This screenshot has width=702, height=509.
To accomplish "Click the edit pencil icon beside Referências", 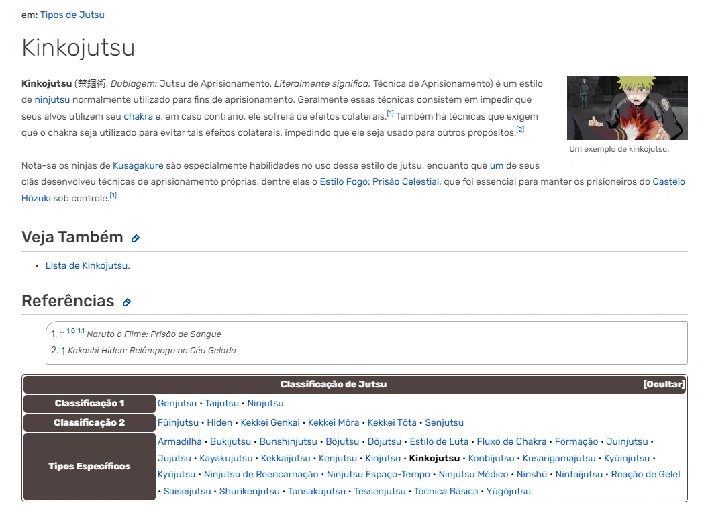I will pyautogui.click(x=126, y=301).
